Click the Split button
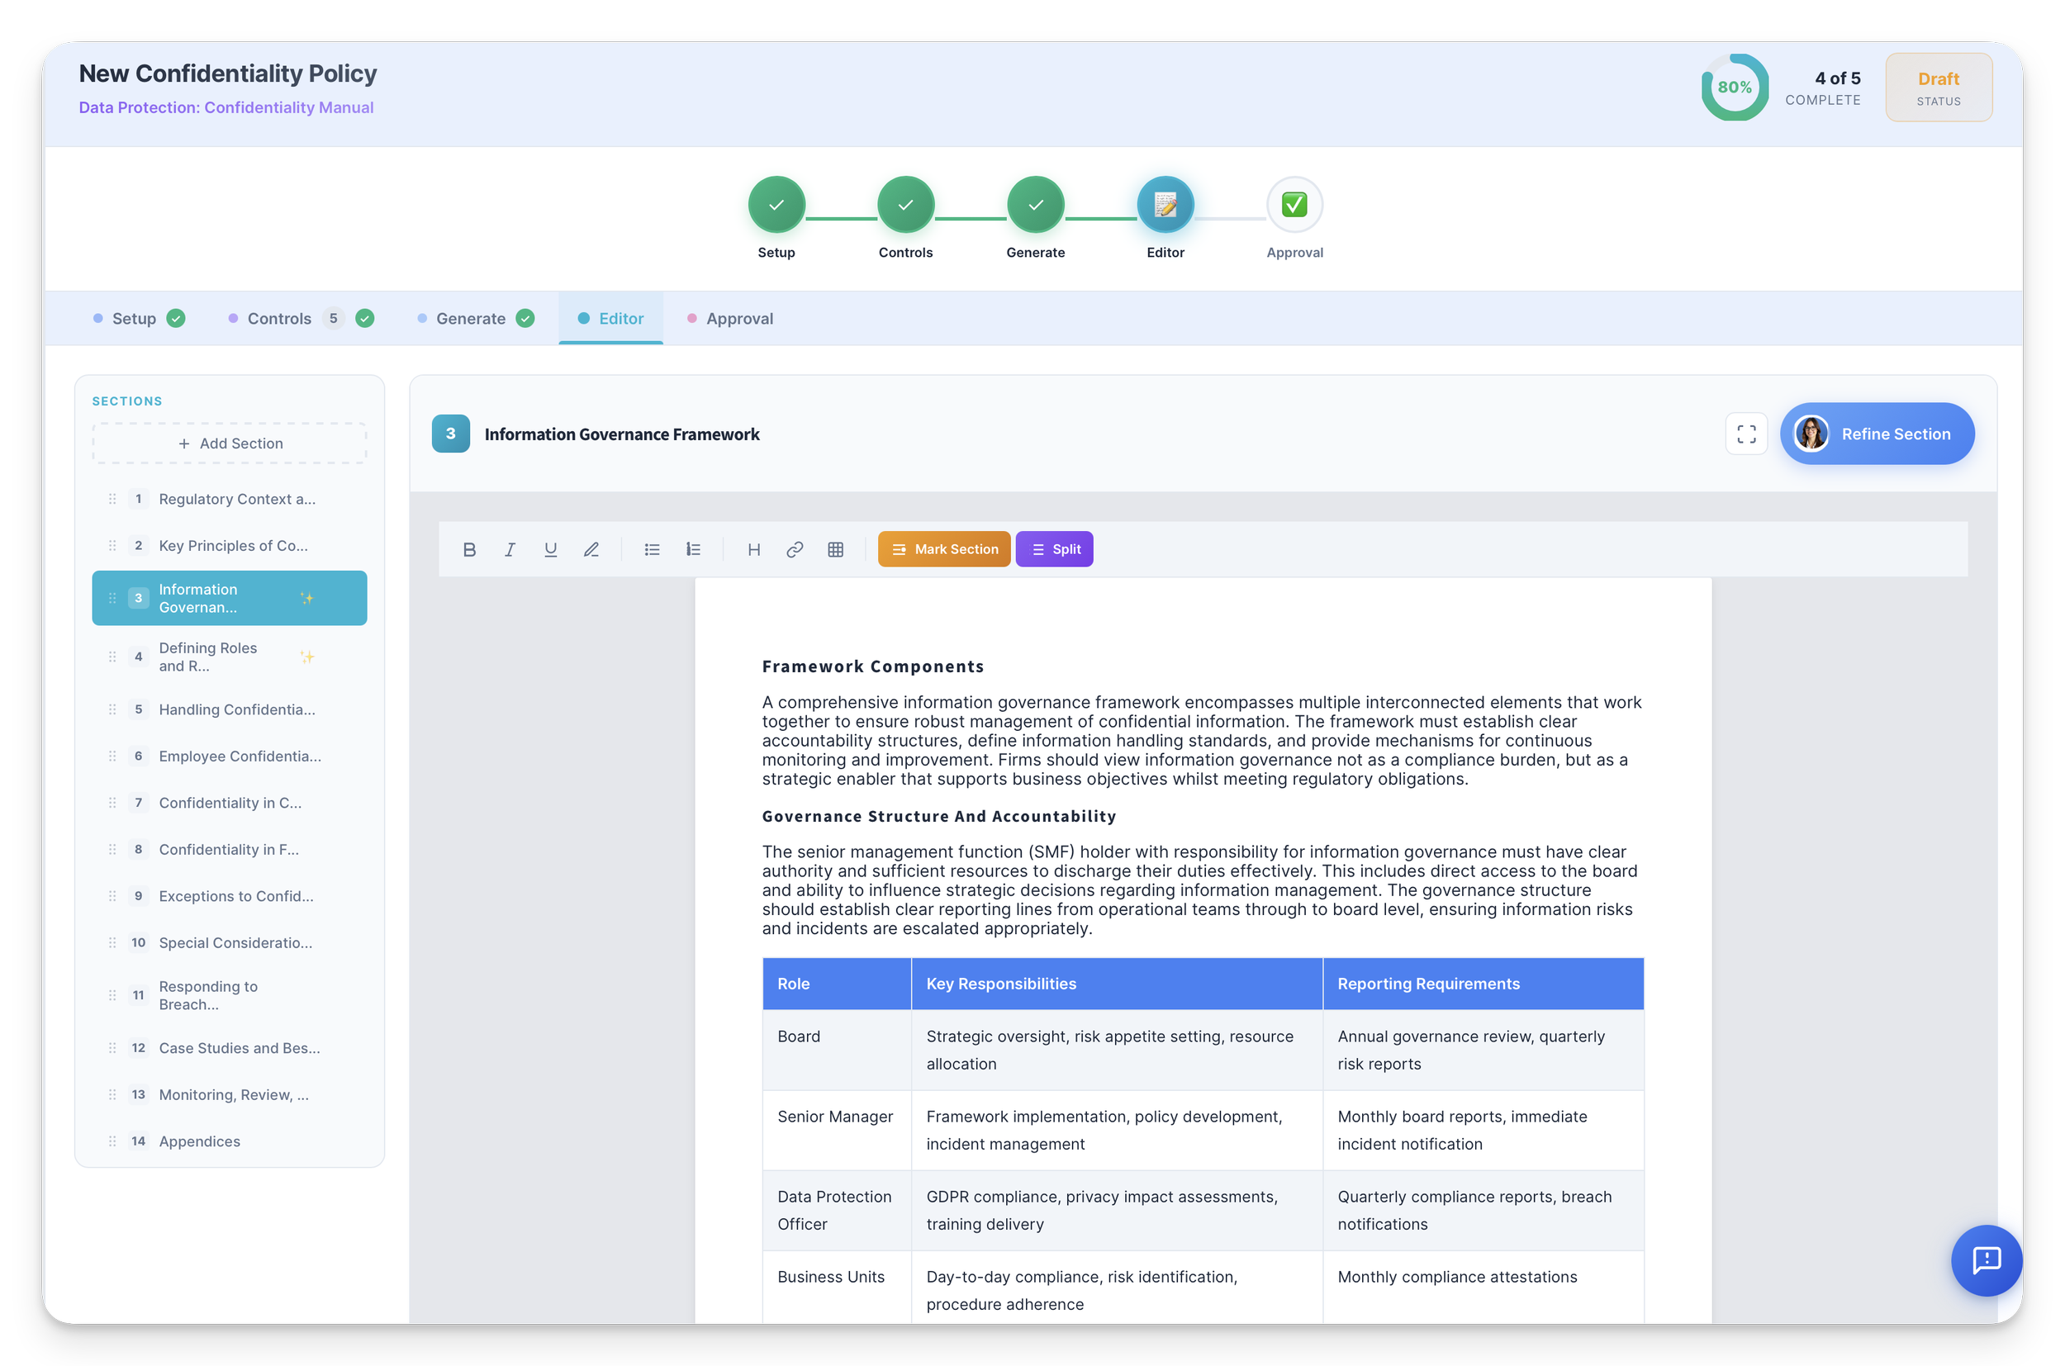 pos(1054,549)
